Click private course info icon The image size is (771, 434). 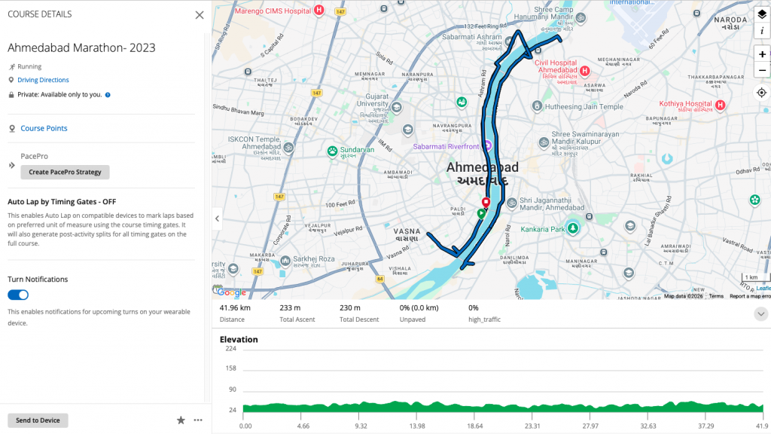(108, 94)
